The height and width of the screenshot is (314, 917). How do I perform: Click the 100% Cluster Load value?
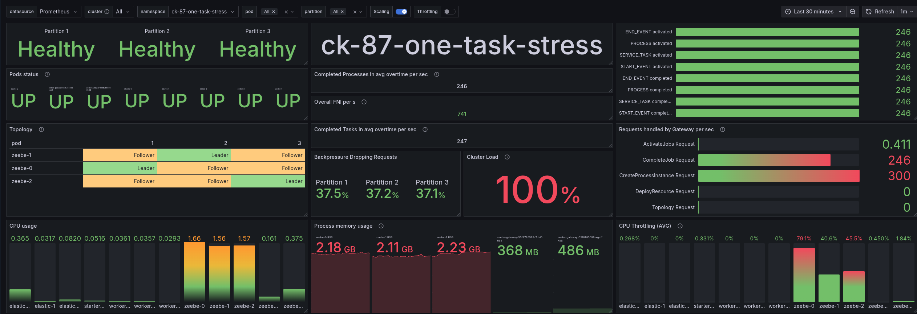[x=538, y=190]
